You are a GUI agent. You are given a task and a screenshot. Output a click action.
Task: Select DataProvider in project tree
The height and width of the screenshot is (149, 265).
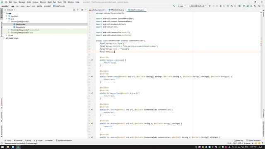click(x=20, y=24)
